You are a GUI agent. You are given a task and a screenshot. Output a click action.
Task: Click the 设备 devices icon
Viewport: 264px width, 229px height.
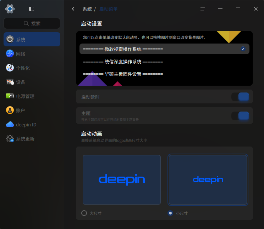10,82
